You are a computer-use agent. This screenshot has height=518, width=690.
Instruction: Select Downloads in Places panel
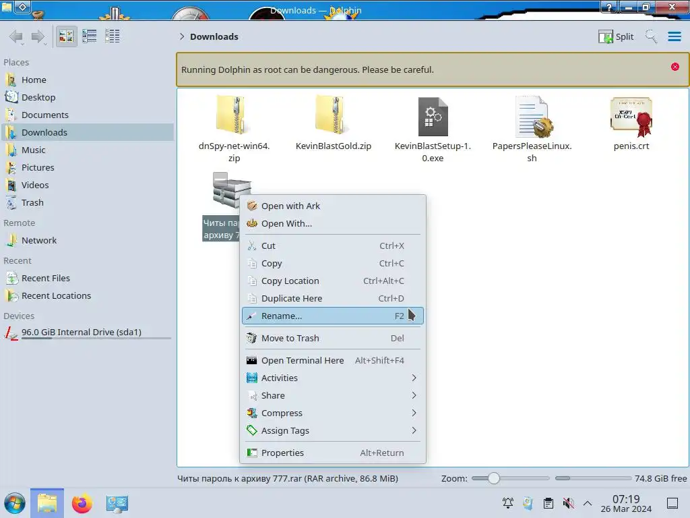click(87, 133)
